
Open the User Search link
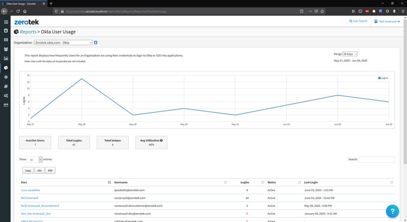point(358,21)
